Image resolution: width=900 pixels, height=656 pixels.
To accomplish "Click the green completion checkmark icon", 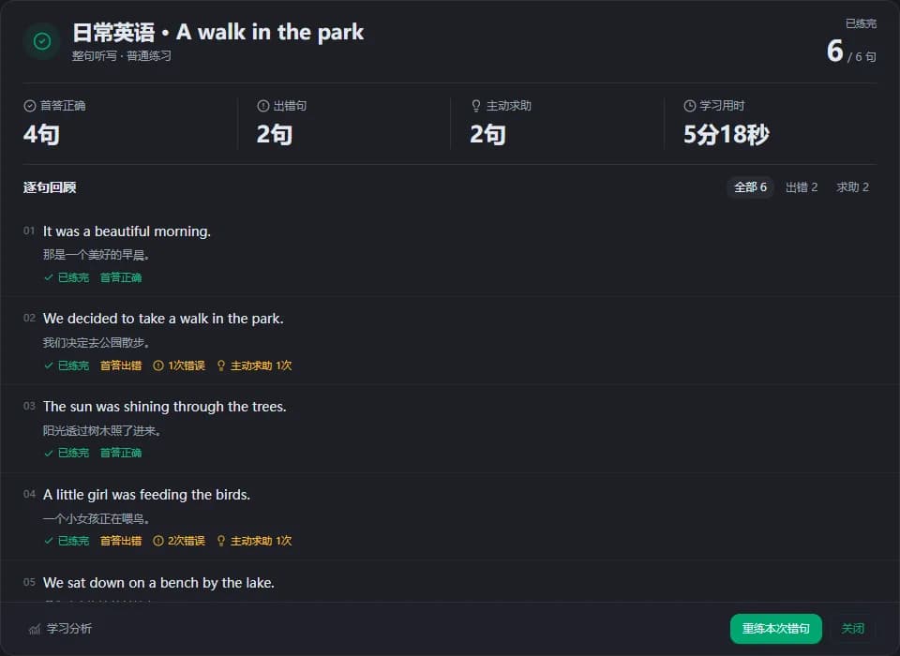I will pos(42,41).
